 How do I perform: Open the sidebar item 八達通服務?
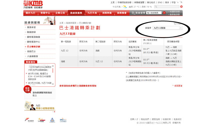pos(33,56)
